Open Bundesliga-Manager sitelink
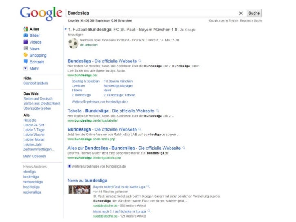Image resolution: width=296 pixels, height=222 pixels. click(118, 86)
